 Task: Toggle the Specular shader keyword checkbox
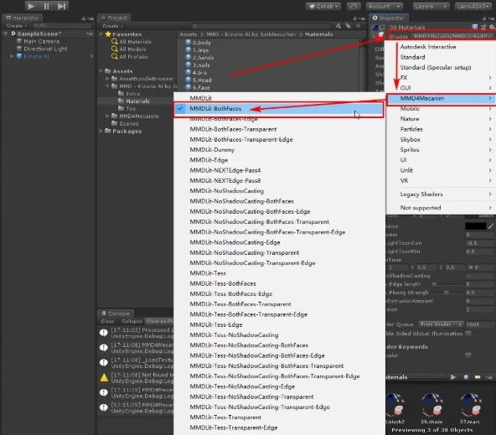pyautogui.click(x=468, y=355)
